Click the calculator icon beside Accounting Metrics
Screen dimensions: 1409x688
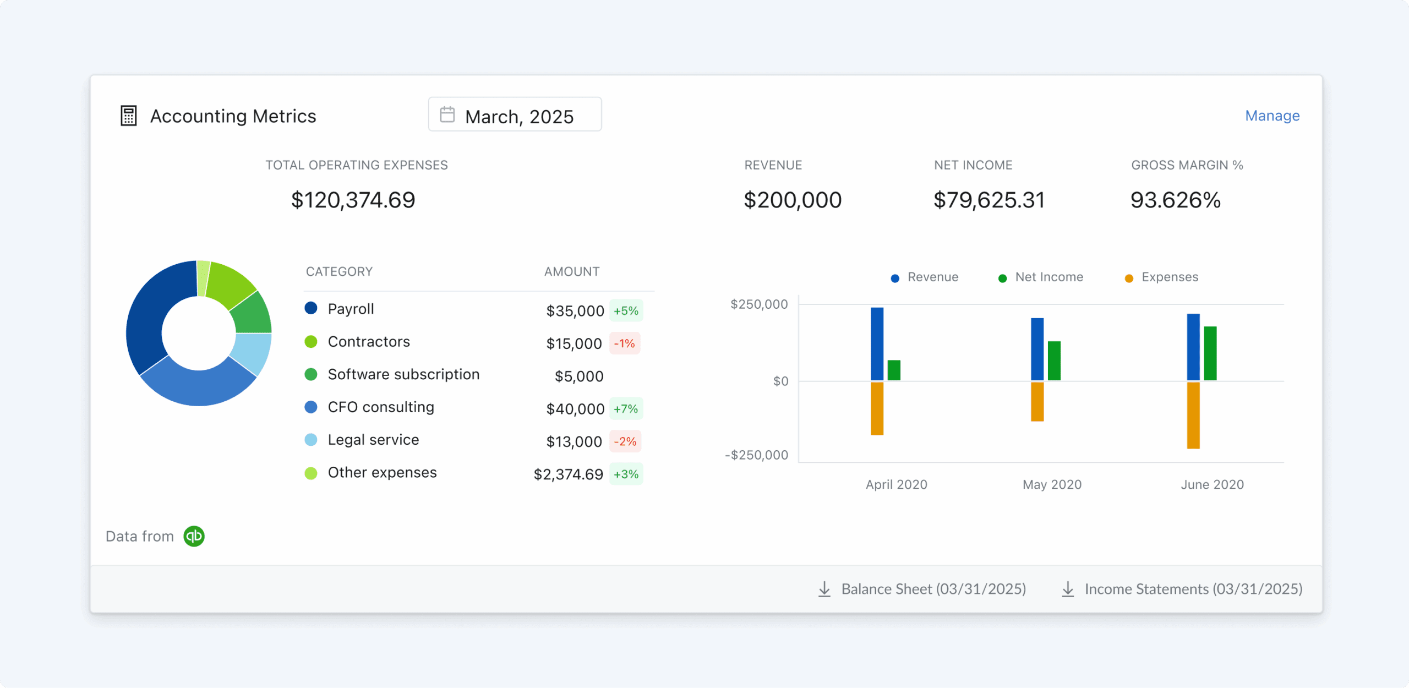pyautogui.click(x=128, y=116)
